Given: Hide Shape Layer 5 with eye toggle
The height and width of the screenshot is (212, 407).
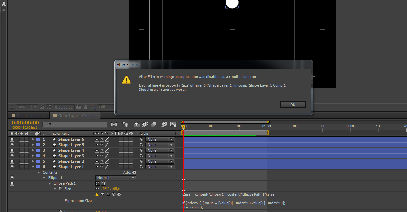Looking at the screenshot, I should 12,145.
